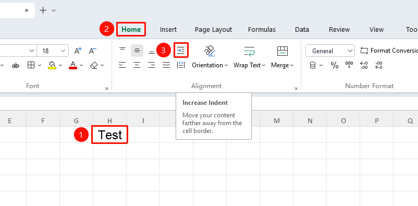
Task: Select column P header
Action: [x=377, y=121]
